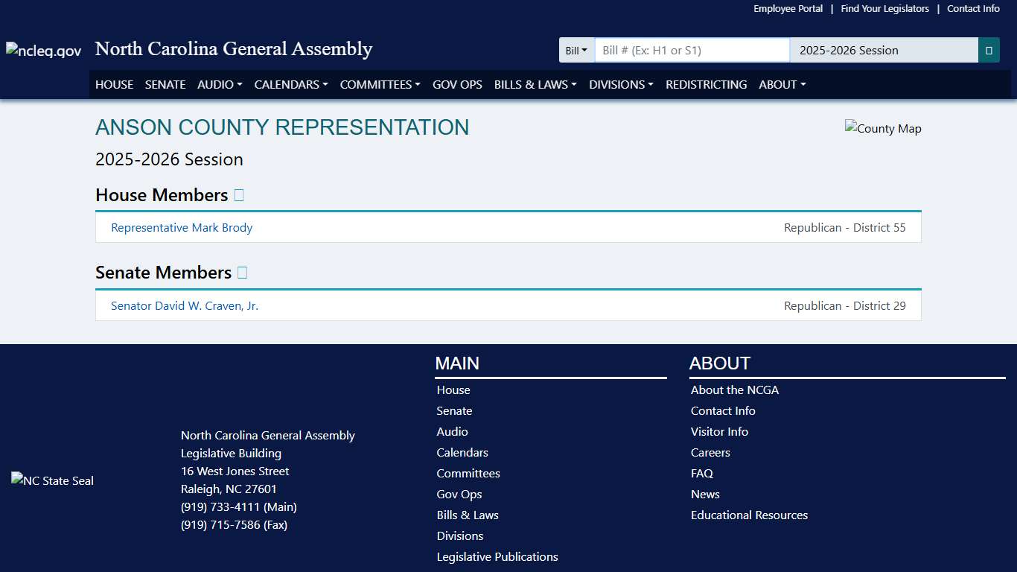1017x572 pixels.
Task: Click the search magnifying glass button
Action: [989, 50]
